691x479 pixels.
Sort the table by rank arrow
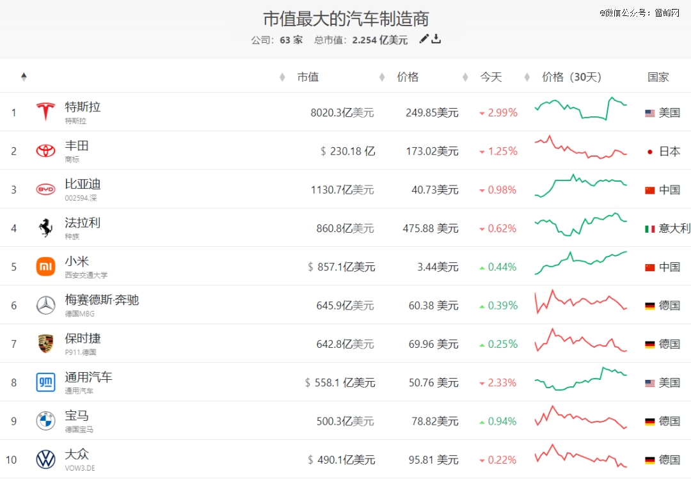(x=24, y=77)
